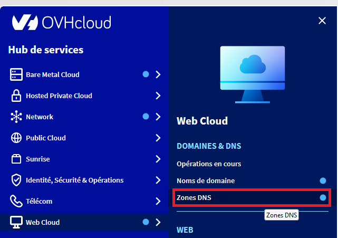Click the Public Cloud globe icon
The height and width of the screenshot is (238, 338).
(x=16, y=138)
